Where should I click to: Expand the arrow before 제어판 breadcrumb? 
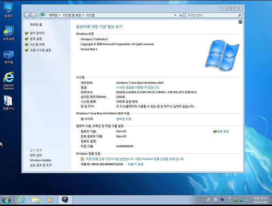(x=46, y=15)
